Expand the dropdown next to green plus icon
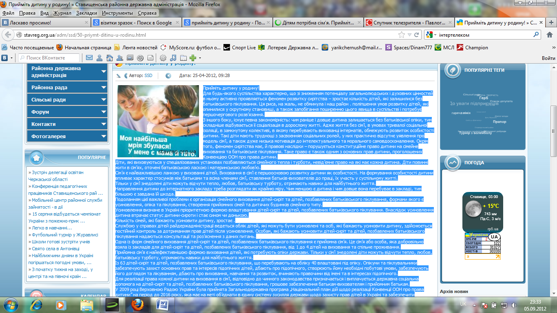Screen dimensions: 557x313 200,58
